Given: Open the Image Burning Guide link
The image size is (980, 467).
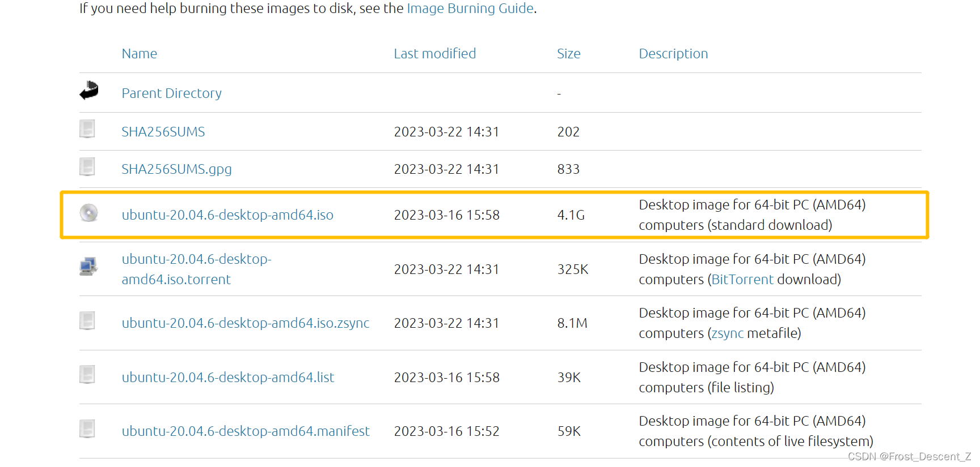Looking at the screenshot, I should point(470,8).
